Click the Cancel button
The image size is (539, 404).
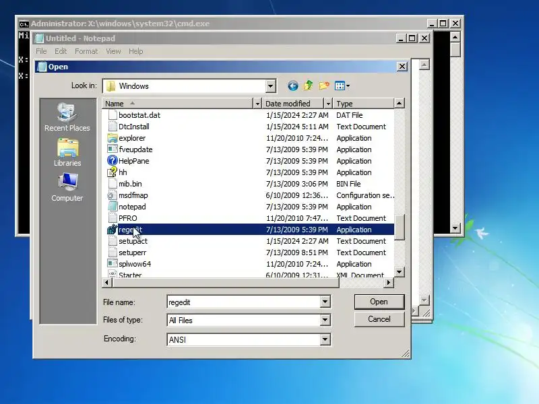[x=379, y=319]
